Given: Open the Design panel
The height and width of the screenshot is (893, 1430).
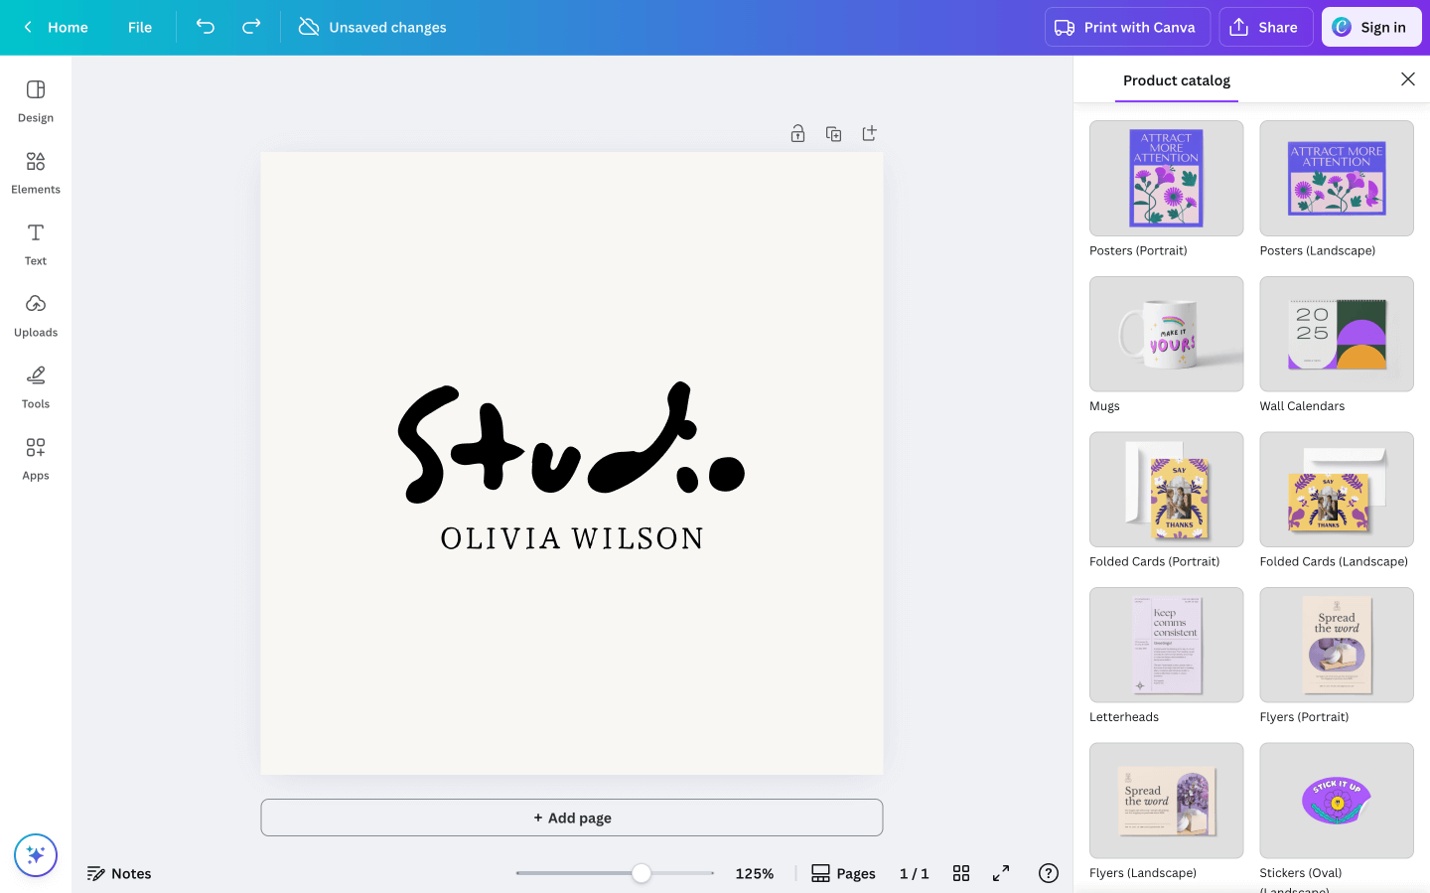Looking at the screenshot, I should coord(35,99).
